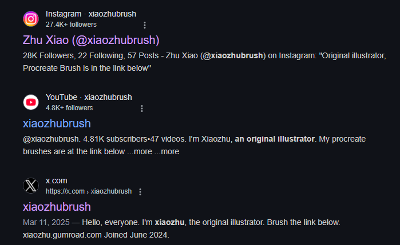Click the https://x.com › xiaozhubrush breadcrumb URL
This screenshot has height=245, width=400.
point(89,191)
